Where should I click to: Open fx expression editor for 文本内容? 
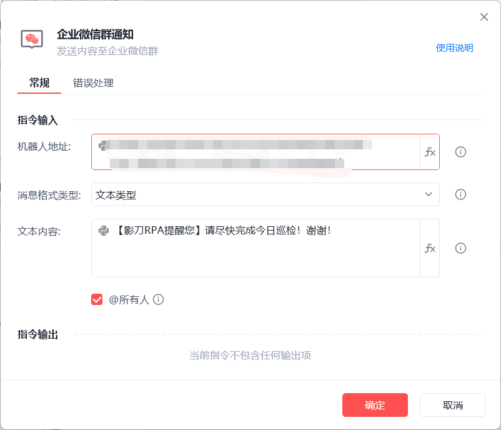coord(430,248)
